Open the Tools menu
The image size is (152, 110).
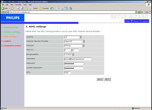point(25,5)
